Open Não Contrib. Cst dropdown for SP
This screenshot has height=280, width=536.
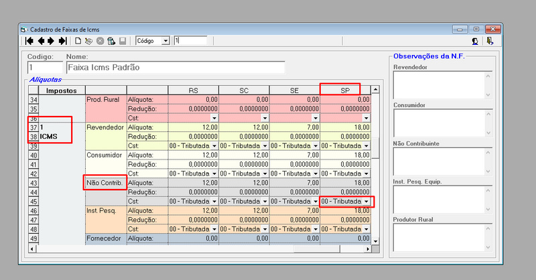point(366,202)
